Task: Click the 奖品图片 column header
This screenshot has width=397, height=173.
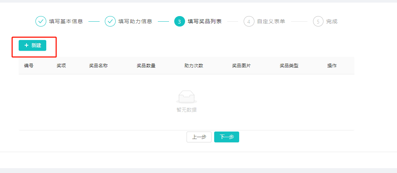Action: (241, 66)
